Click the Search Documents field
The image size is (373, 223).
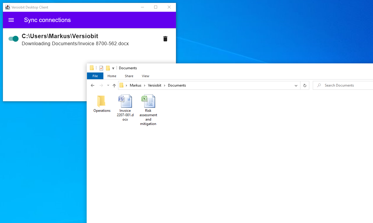point(343,85)
